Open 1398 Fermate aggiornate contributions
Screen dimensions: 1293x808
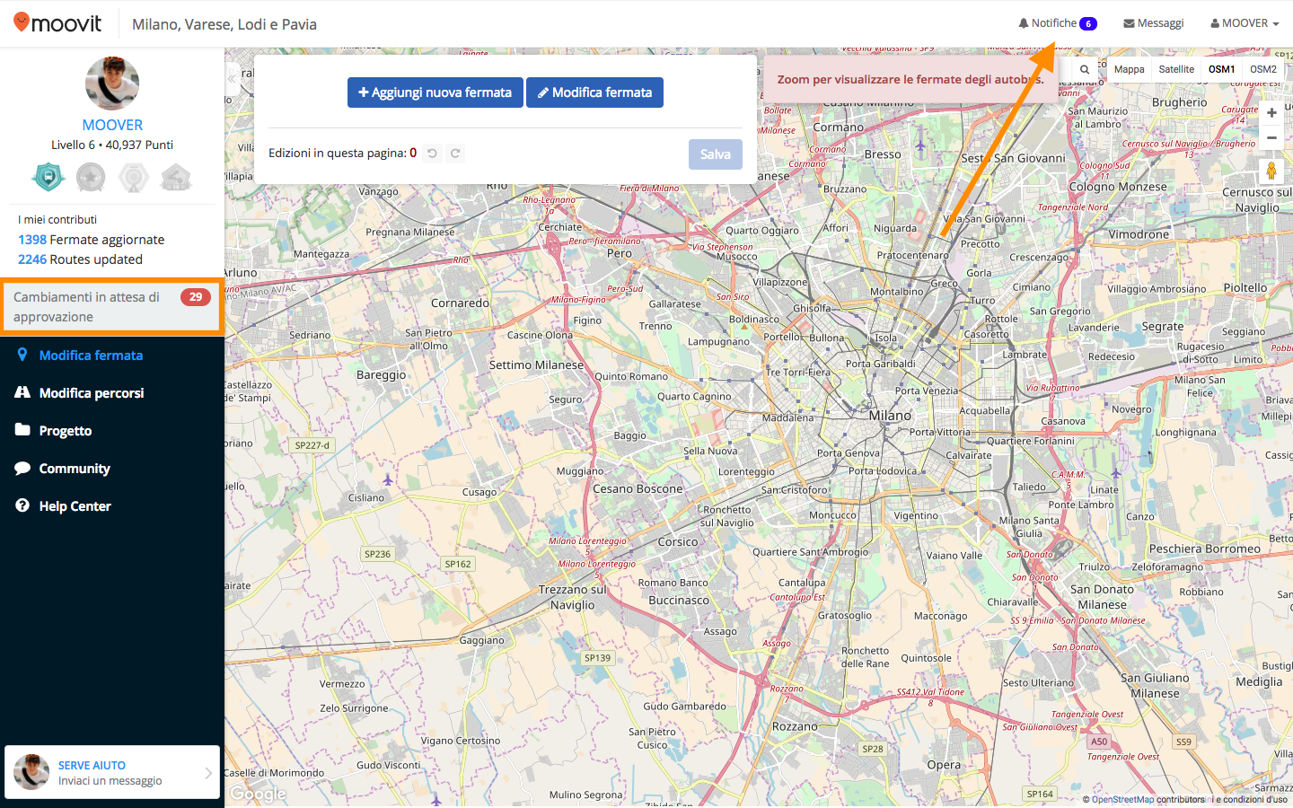pyautogui.click(x=91, y=240)
